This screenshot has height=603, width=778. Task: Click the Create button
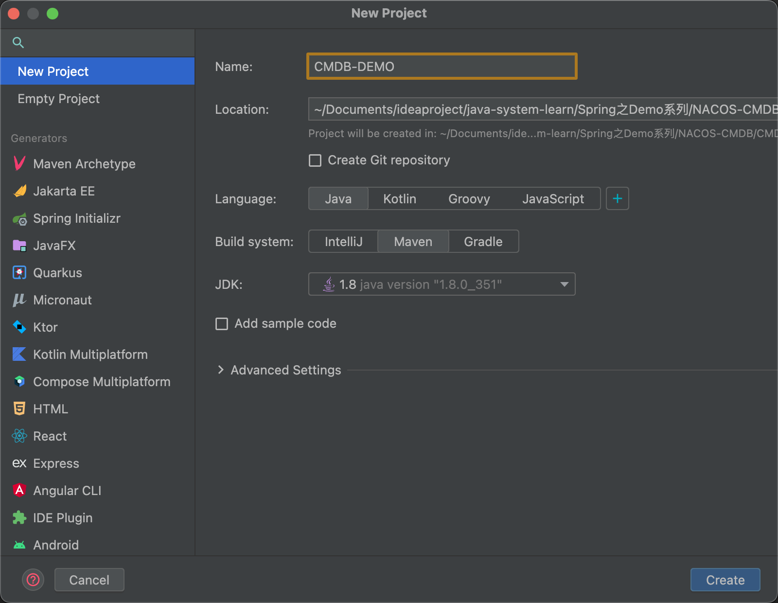click(725, 580)
